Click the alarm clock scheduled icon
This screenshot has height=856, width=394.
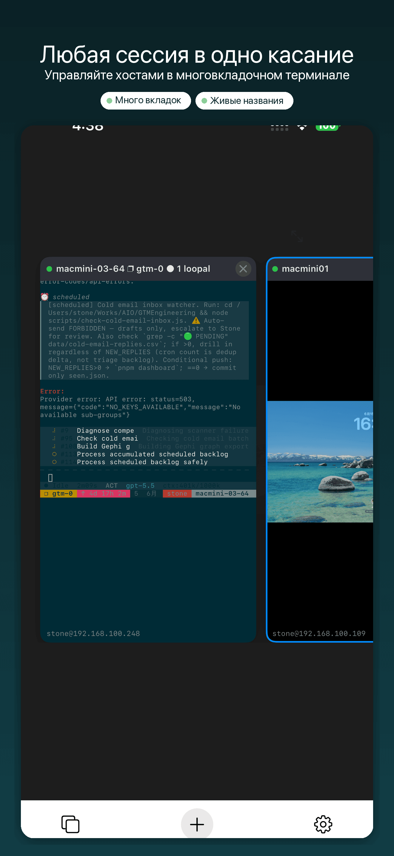(44, 297)
